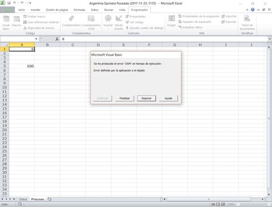Click the insert new worksheet icon
The width and height of the screenshot is (272, 207).
49,199
